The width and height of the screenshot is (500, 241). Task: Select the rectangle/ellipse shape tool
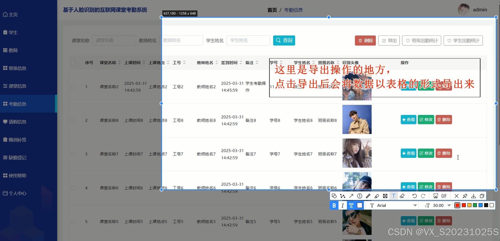(334, 196)
